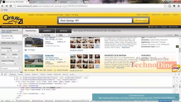
Task: Click the JOIN C21 link
Action: tap(156, 15)
